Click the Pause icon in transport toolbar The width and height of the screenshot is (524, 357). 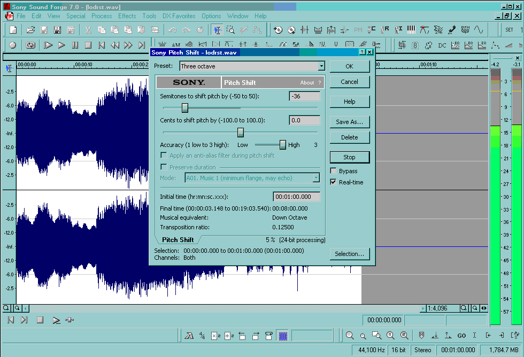tap(75, 45)
